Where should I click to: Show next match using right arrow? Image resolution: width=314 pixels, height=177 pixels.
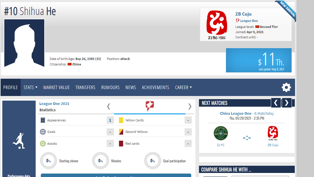pos(287,103)
